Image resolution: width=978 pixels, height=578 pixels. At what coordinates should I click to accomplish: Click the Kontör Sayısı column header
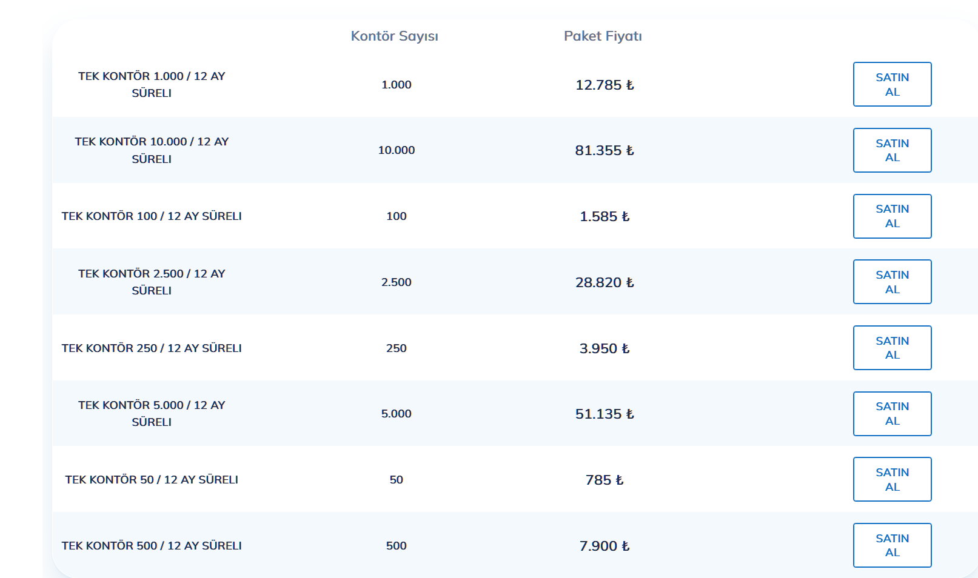[x=395, y=36]
